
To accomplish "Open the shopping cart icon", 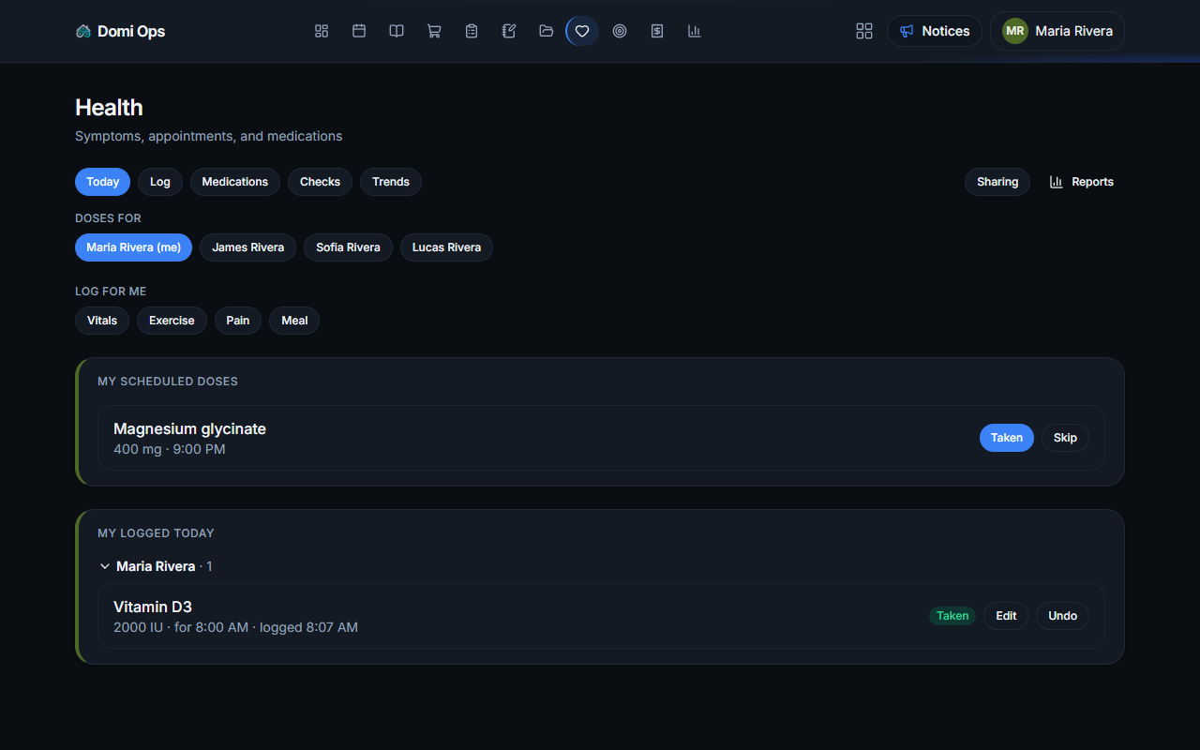I will point(434,31).
